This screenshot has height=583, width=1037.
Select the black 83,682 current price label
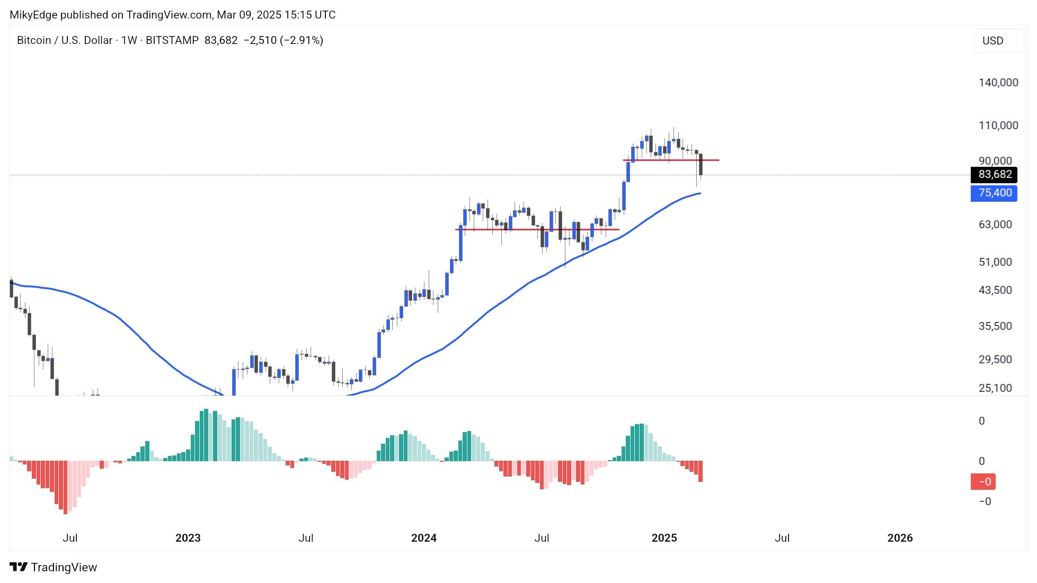[994, 174]
